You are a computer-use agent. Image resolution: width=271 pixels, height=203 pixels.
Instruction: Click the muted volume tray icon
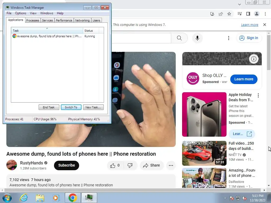pos(244,198)
